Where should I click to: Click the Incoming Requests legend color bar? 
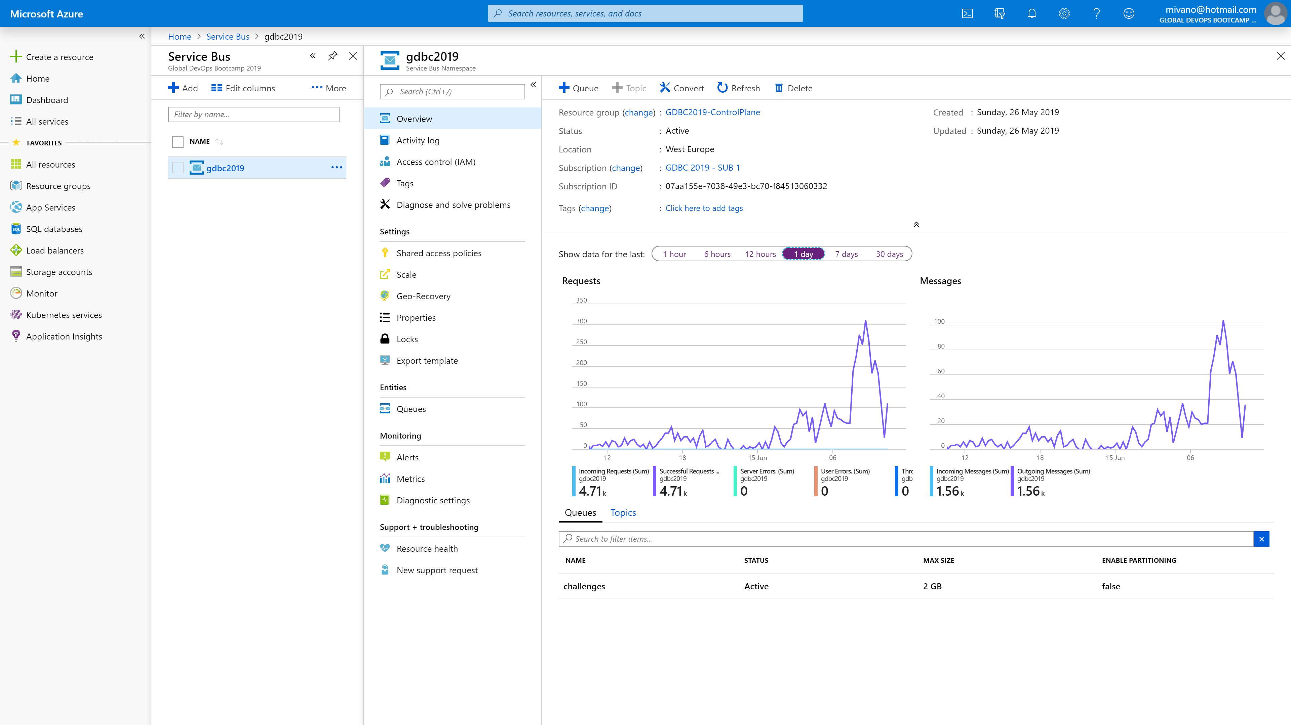click(x=574, y=481)
